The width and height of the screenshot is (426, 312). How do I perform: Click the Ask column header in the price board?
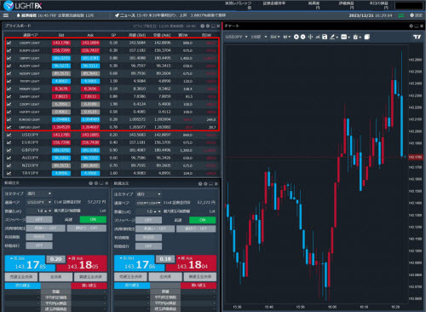[x=90, y=35]
